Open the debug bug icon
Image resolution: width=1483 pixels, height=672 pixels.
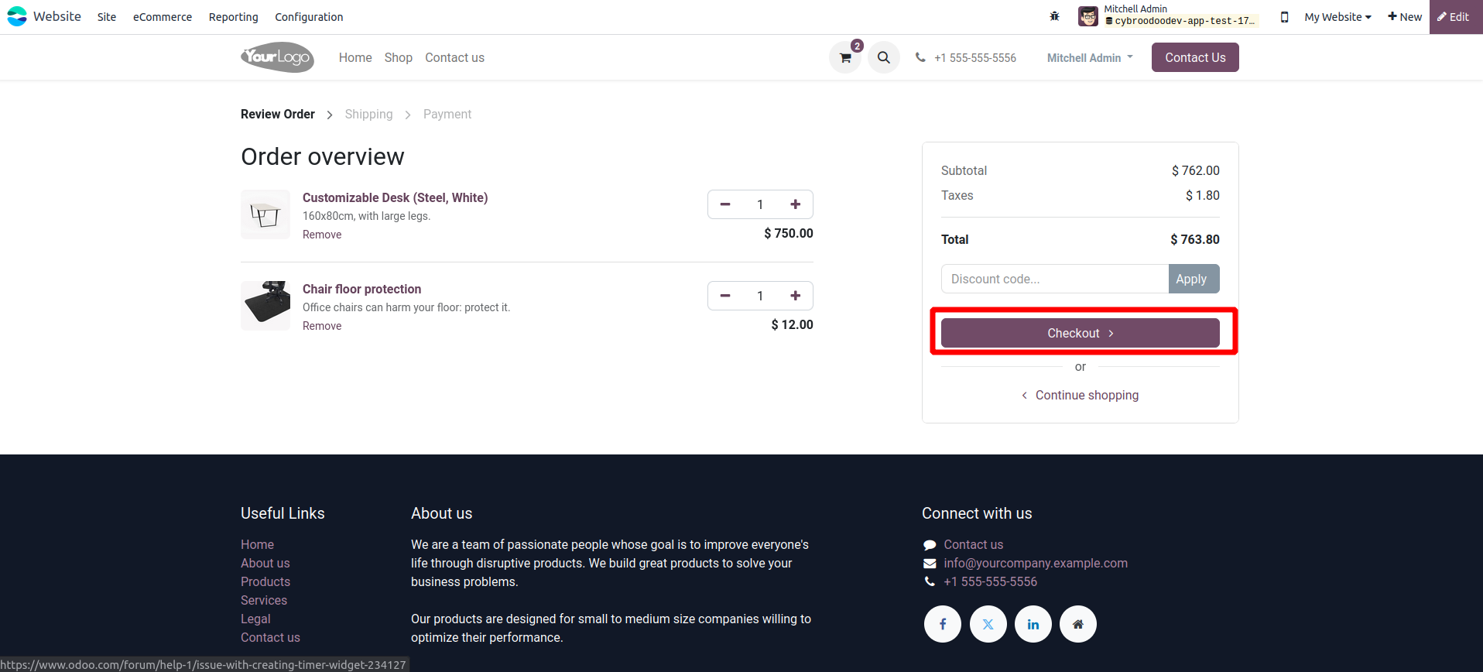[x=1054, y=16]
